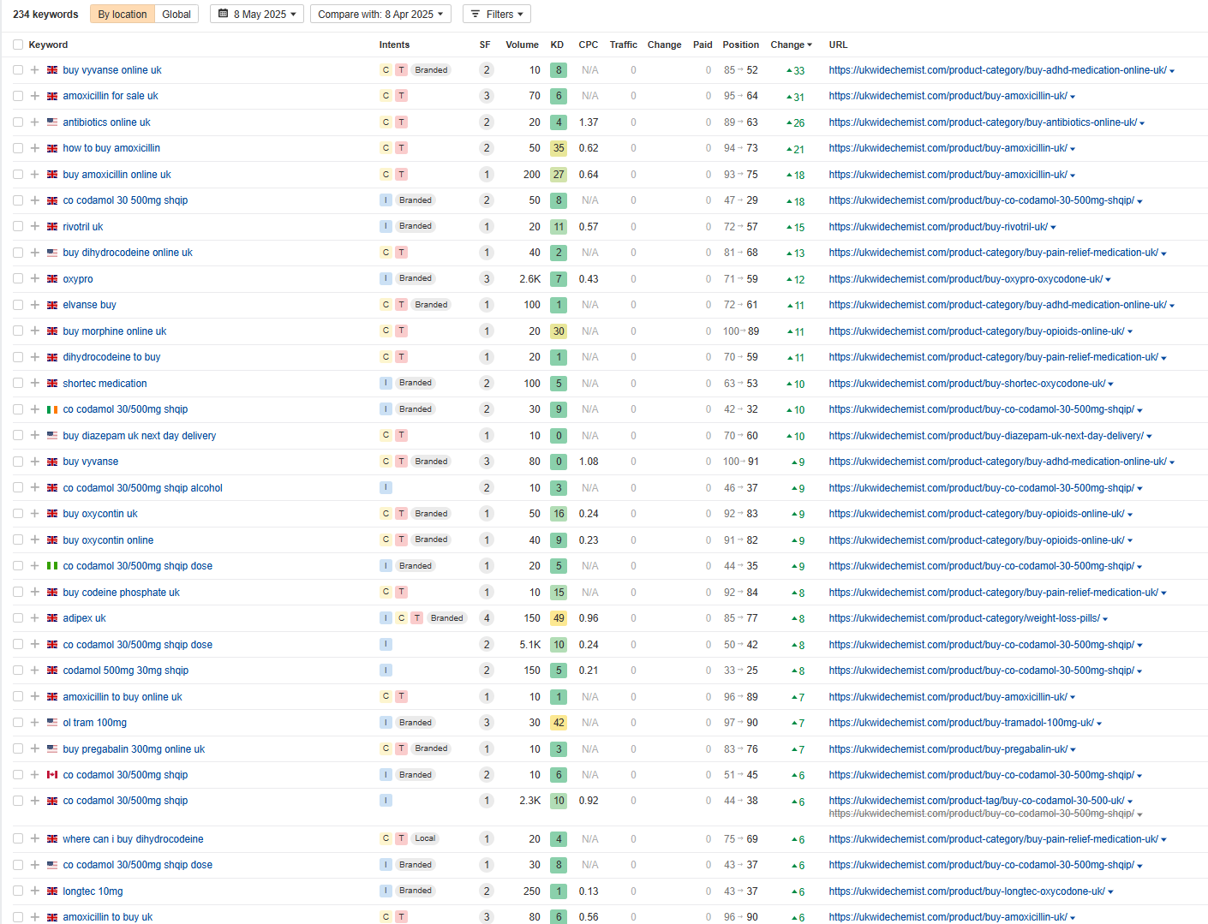1208x924 pixels.
Task: Switch to the Global tab
Action: (x=176, y=15)
